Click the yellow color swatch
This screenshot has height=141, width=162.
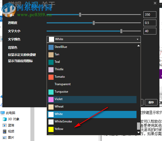tap(51, 129)
